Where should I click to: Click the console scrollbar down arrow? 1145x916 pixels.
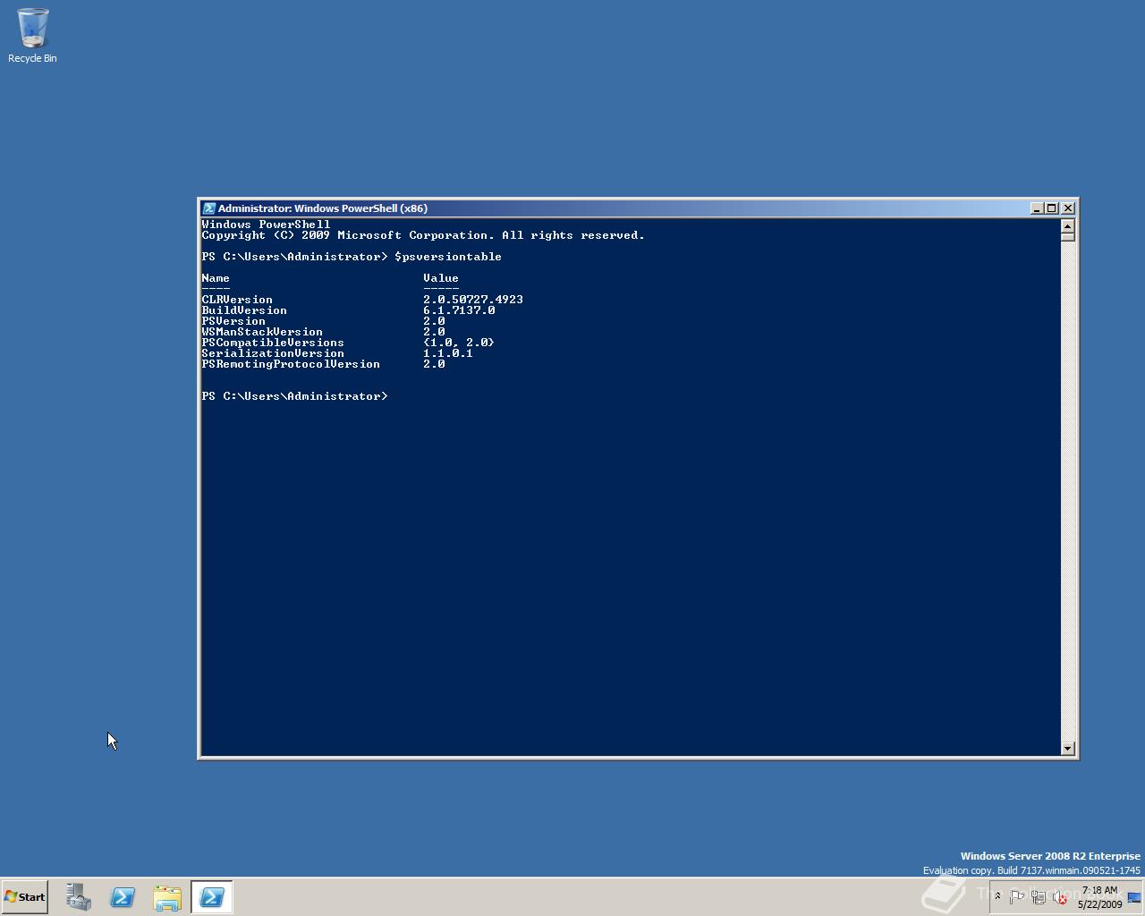pyautogui.click(x=1067, y=749)
